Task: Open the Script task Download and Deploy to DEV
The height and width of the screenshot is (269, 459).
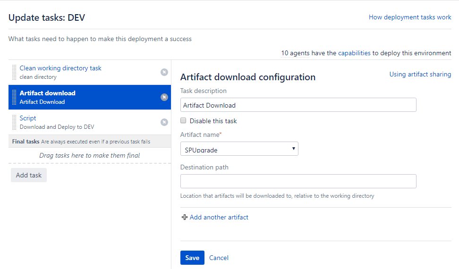Action: [90, 122]
